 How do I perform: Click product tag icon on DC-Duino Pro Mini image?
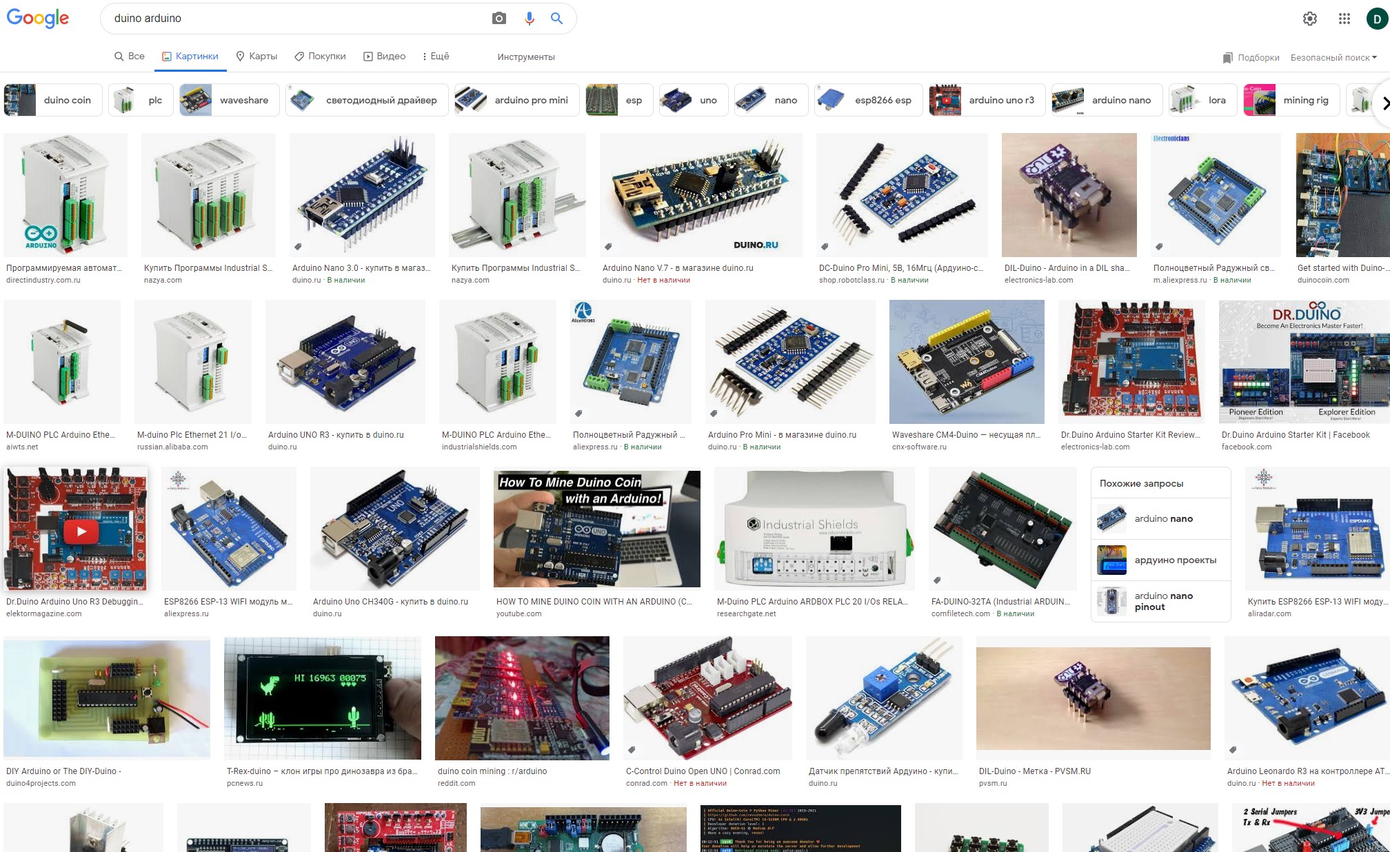[x=825, y=246]
